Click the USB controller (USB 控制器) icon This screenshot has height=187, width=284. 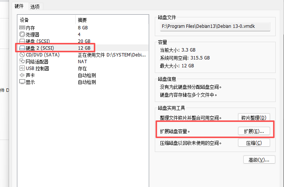tap(22, 68)
